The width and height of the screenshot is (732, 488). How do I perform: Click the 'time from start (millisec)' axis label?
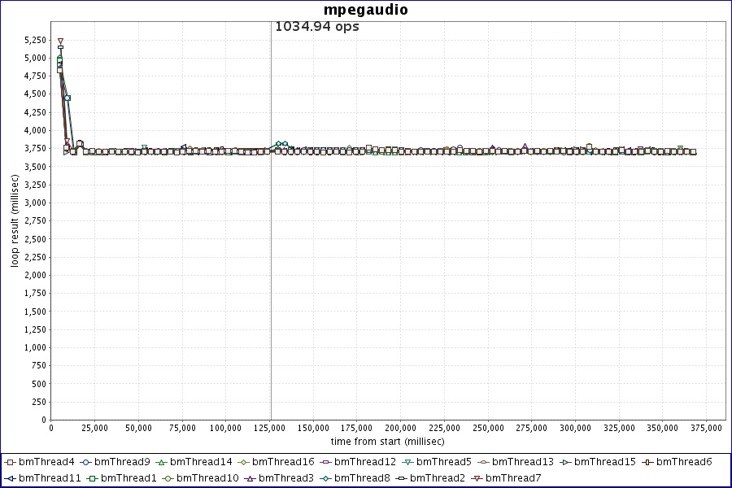pos(387,441)
